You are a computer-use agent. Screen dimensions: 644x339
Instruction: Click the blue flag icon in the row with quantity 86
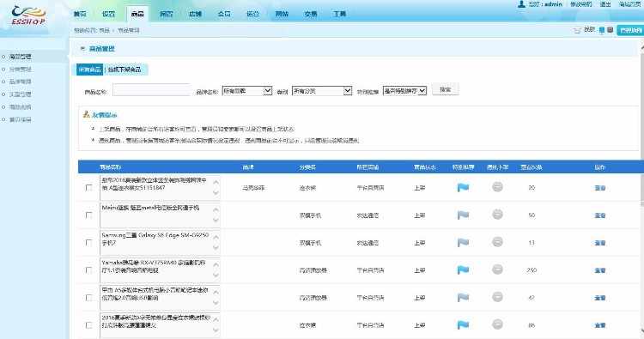click(463, 325)
